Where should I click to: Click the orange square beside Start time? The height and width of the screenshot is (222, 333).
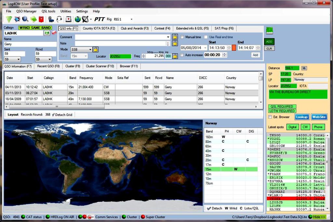[234, 48]
